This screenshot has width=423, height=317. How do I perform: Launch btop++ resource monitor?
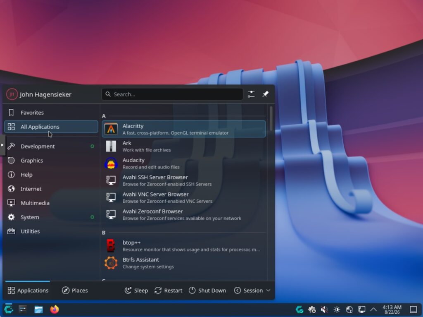pos(184,246)
